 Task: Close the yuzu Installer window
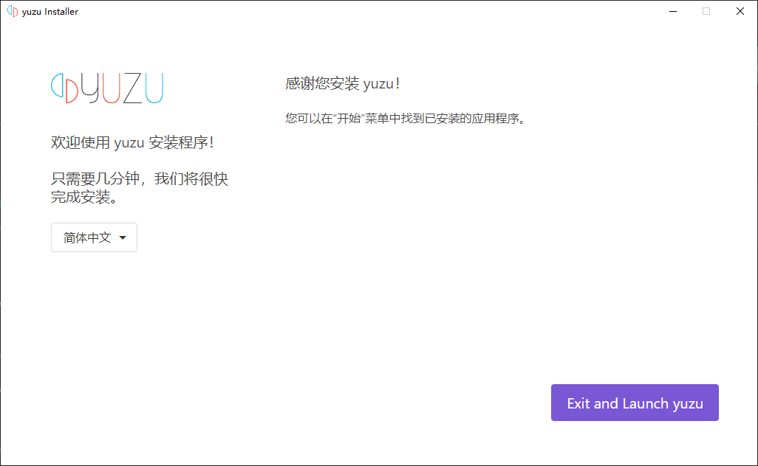(740, 11)
